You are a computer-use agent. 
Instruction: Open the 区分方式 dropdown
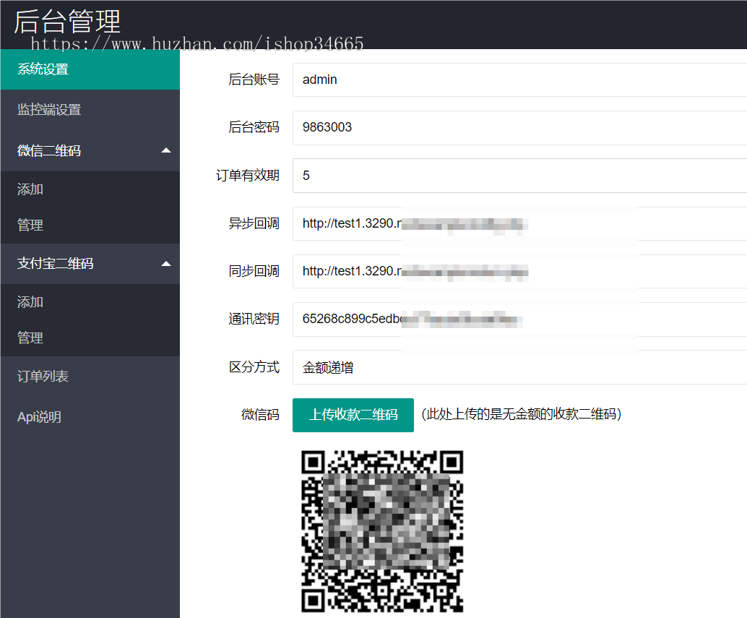coord(519,367)
